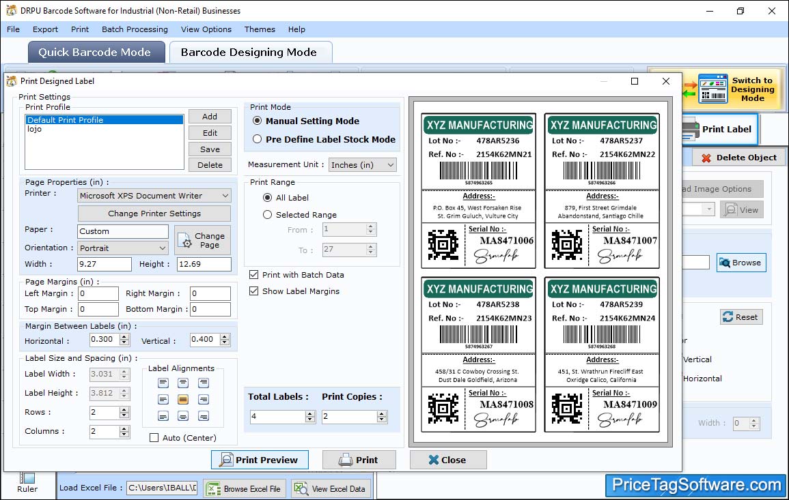Viewport: 789px width, 500px height.
Task: Open the Themes menu
Action: (x=260, y=29)
